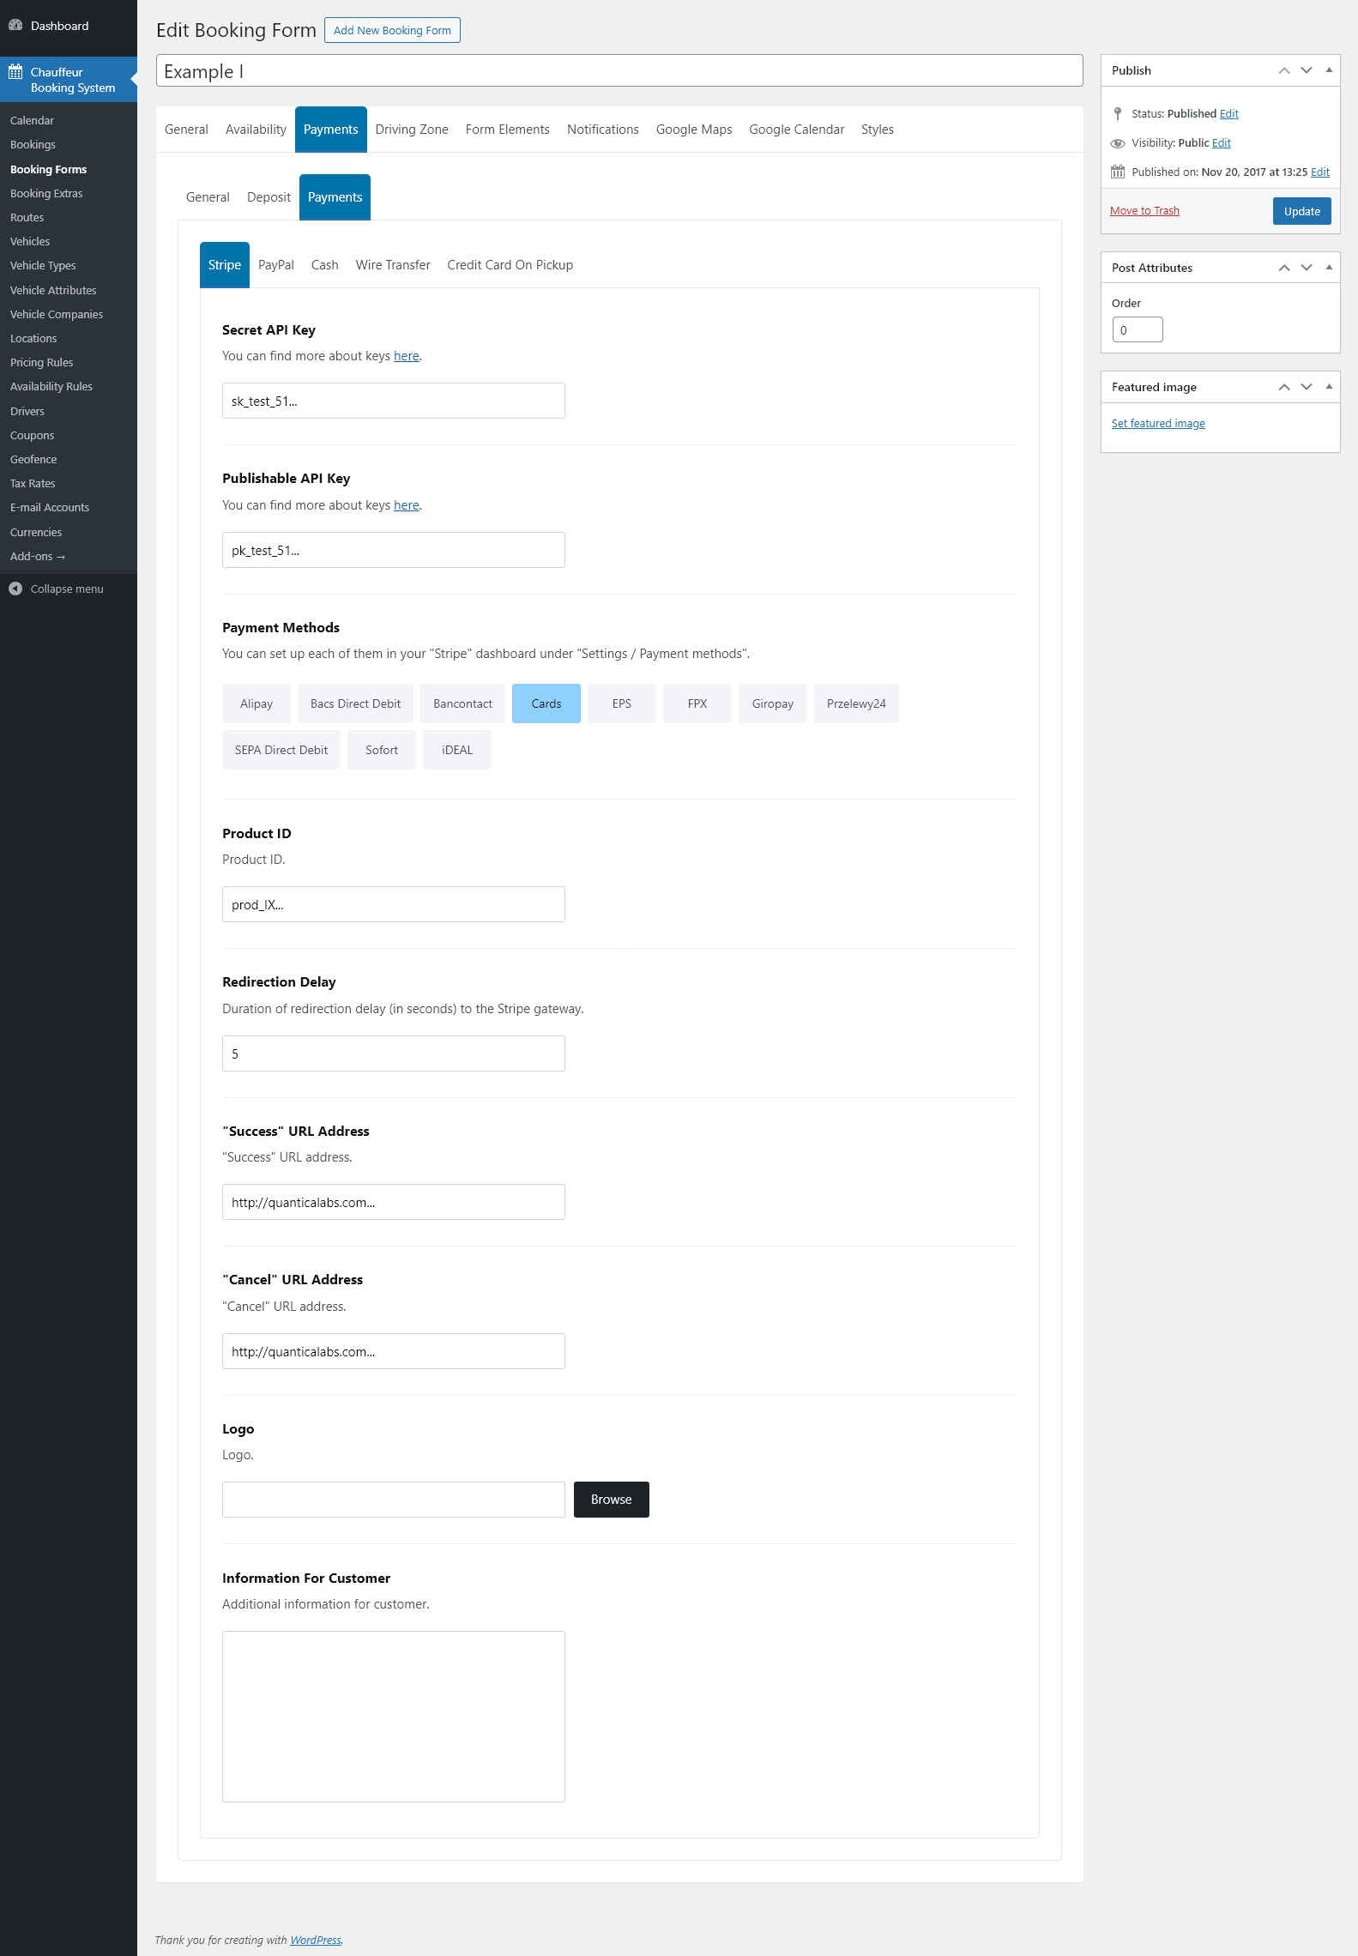Collapse the Post Attributes panel

[1329, 268]
